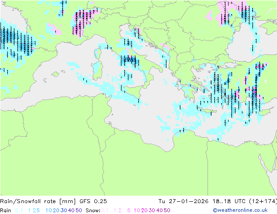Pick the Snow legend value 40
277x214 pixels.
pyautogui.click(x=159, y=211)
